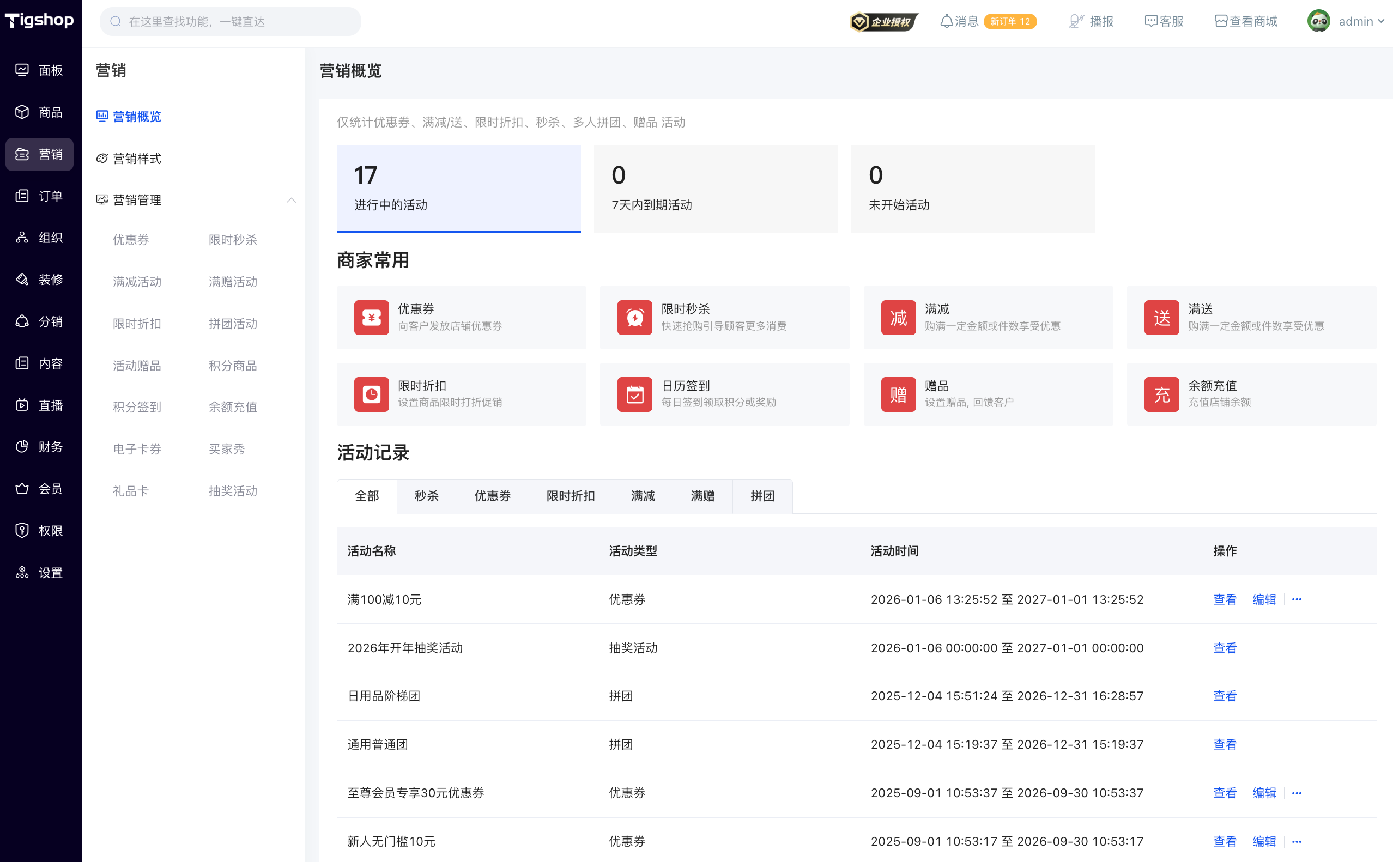Click the 日历签到 calendar check icon
1393x862 pixels.
click(x=634, y=394)
